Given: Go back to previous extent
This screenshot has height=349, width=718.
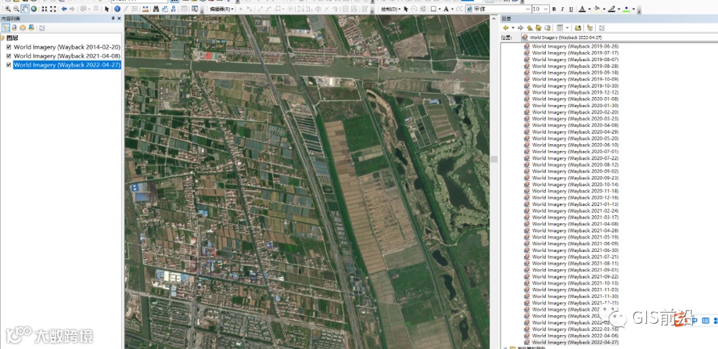Looking at the screenshot, I should [x=64, y=9].
